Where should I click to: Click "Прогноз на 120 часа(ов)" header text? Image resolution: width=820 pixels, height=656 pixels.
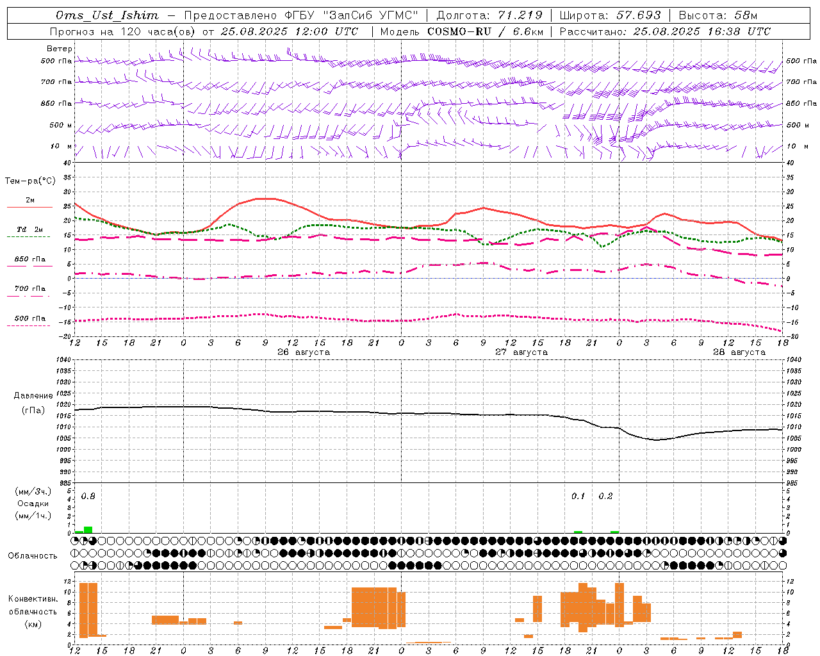123,31
